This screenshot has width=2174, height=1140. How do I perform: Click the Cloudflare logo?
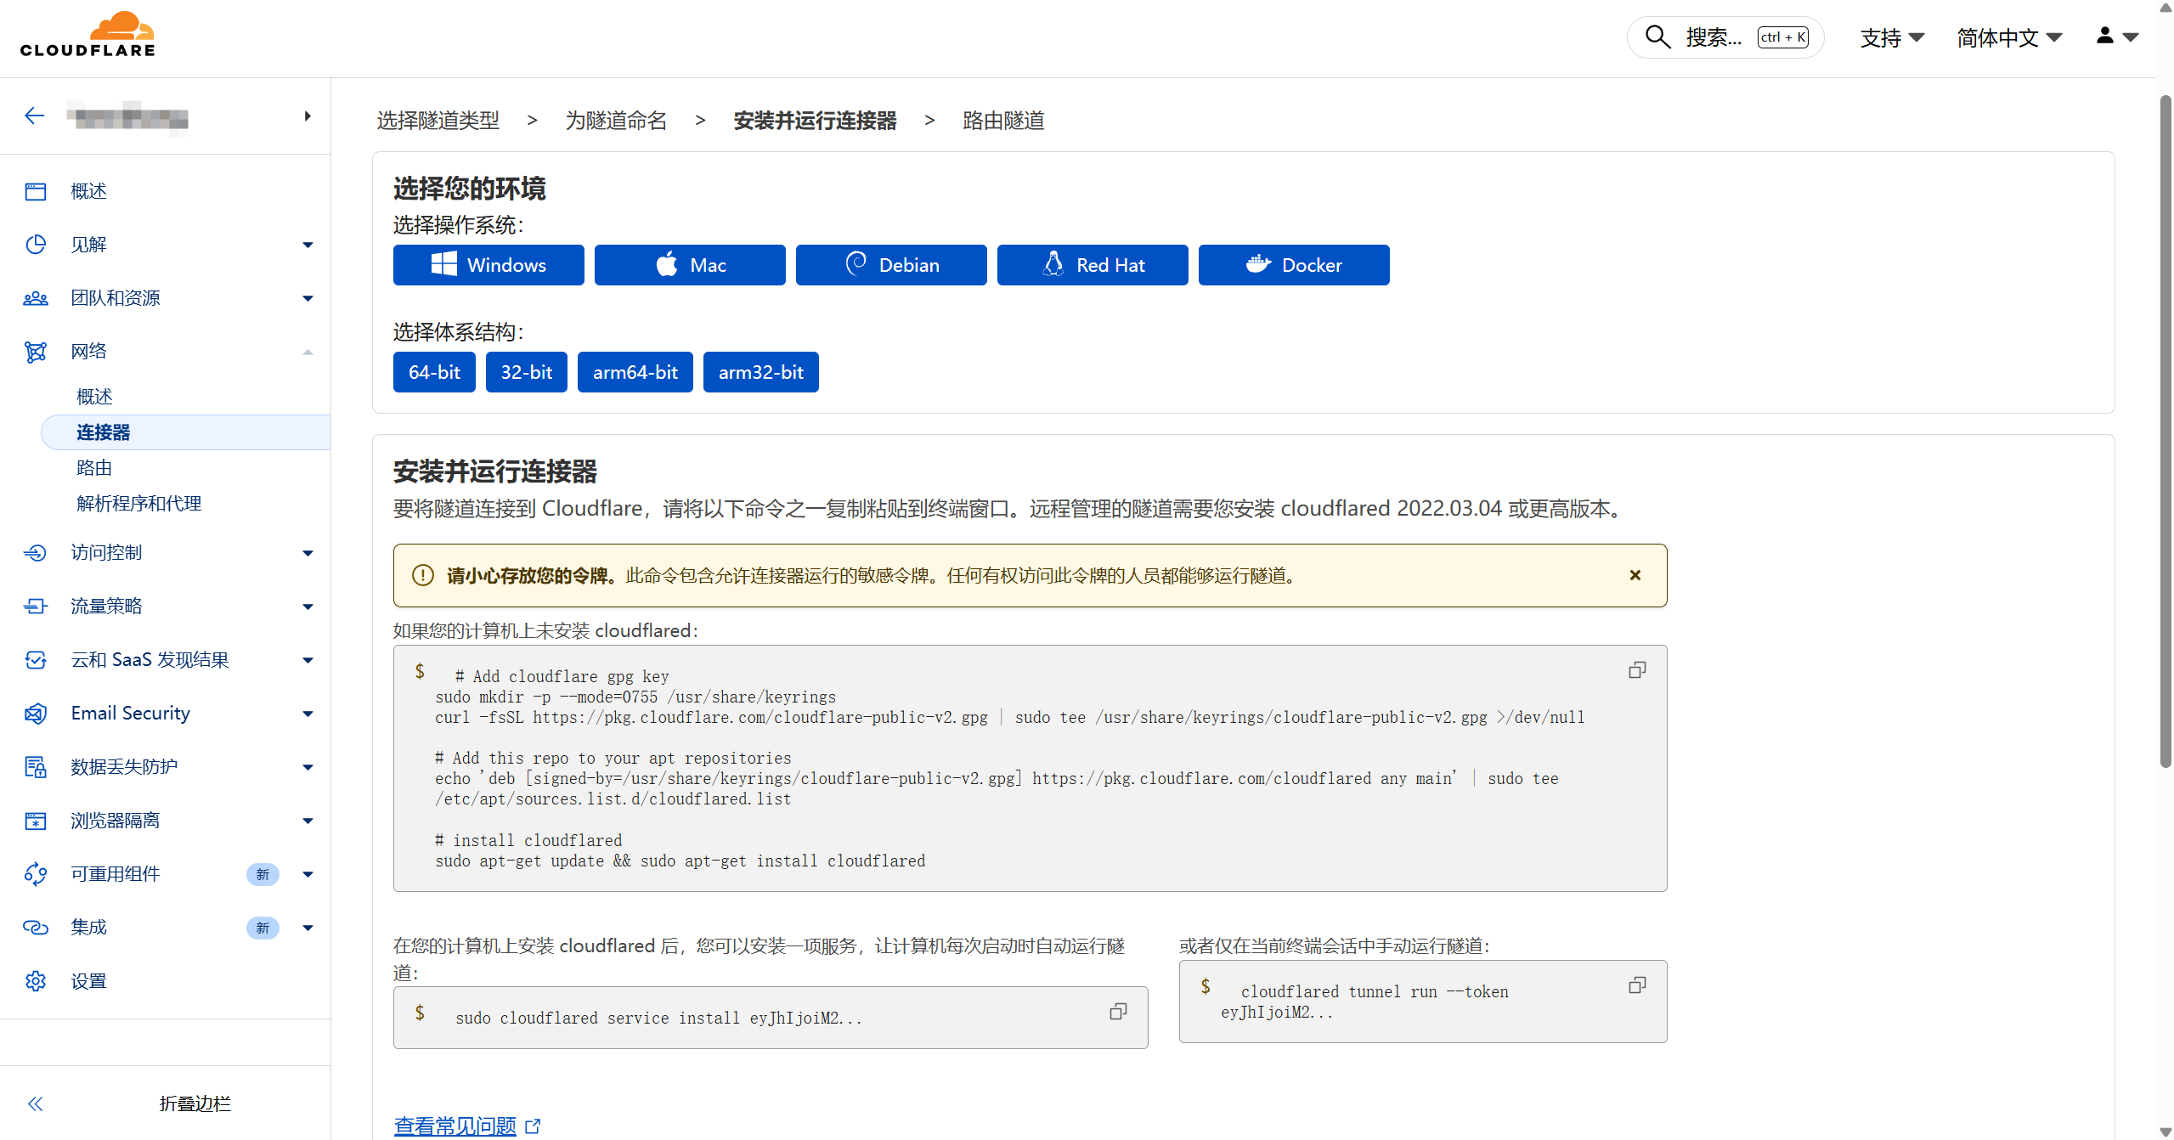coord(88,36)
